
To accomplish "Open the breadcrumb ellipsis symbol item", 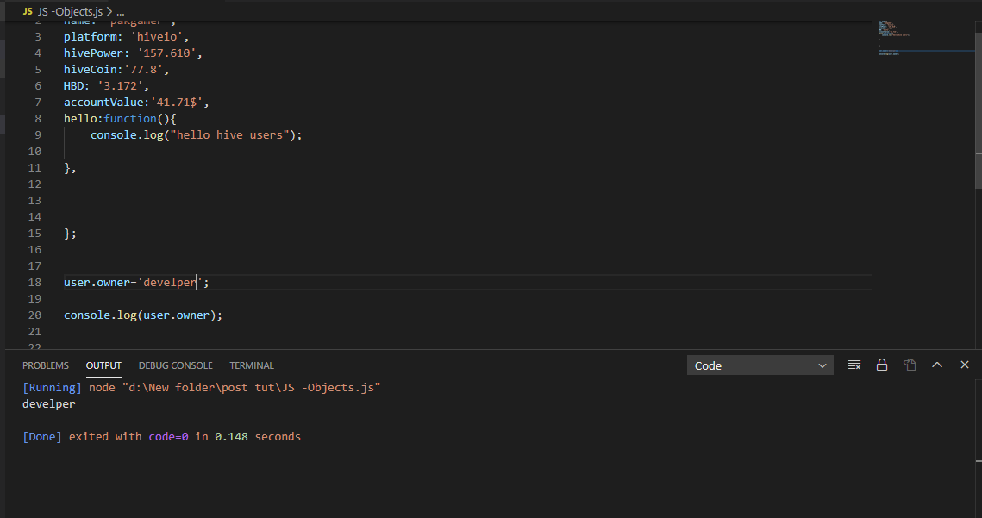I will pos(120,12).
